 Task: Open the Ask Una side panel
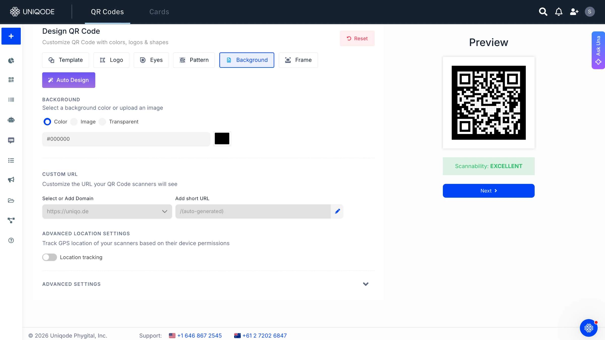pyautogui.click(x=598, y=50)
